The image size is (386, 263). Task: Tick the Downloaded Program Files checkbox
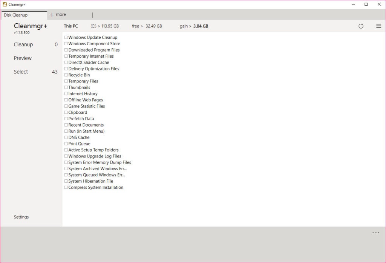(x=66, y=50)
